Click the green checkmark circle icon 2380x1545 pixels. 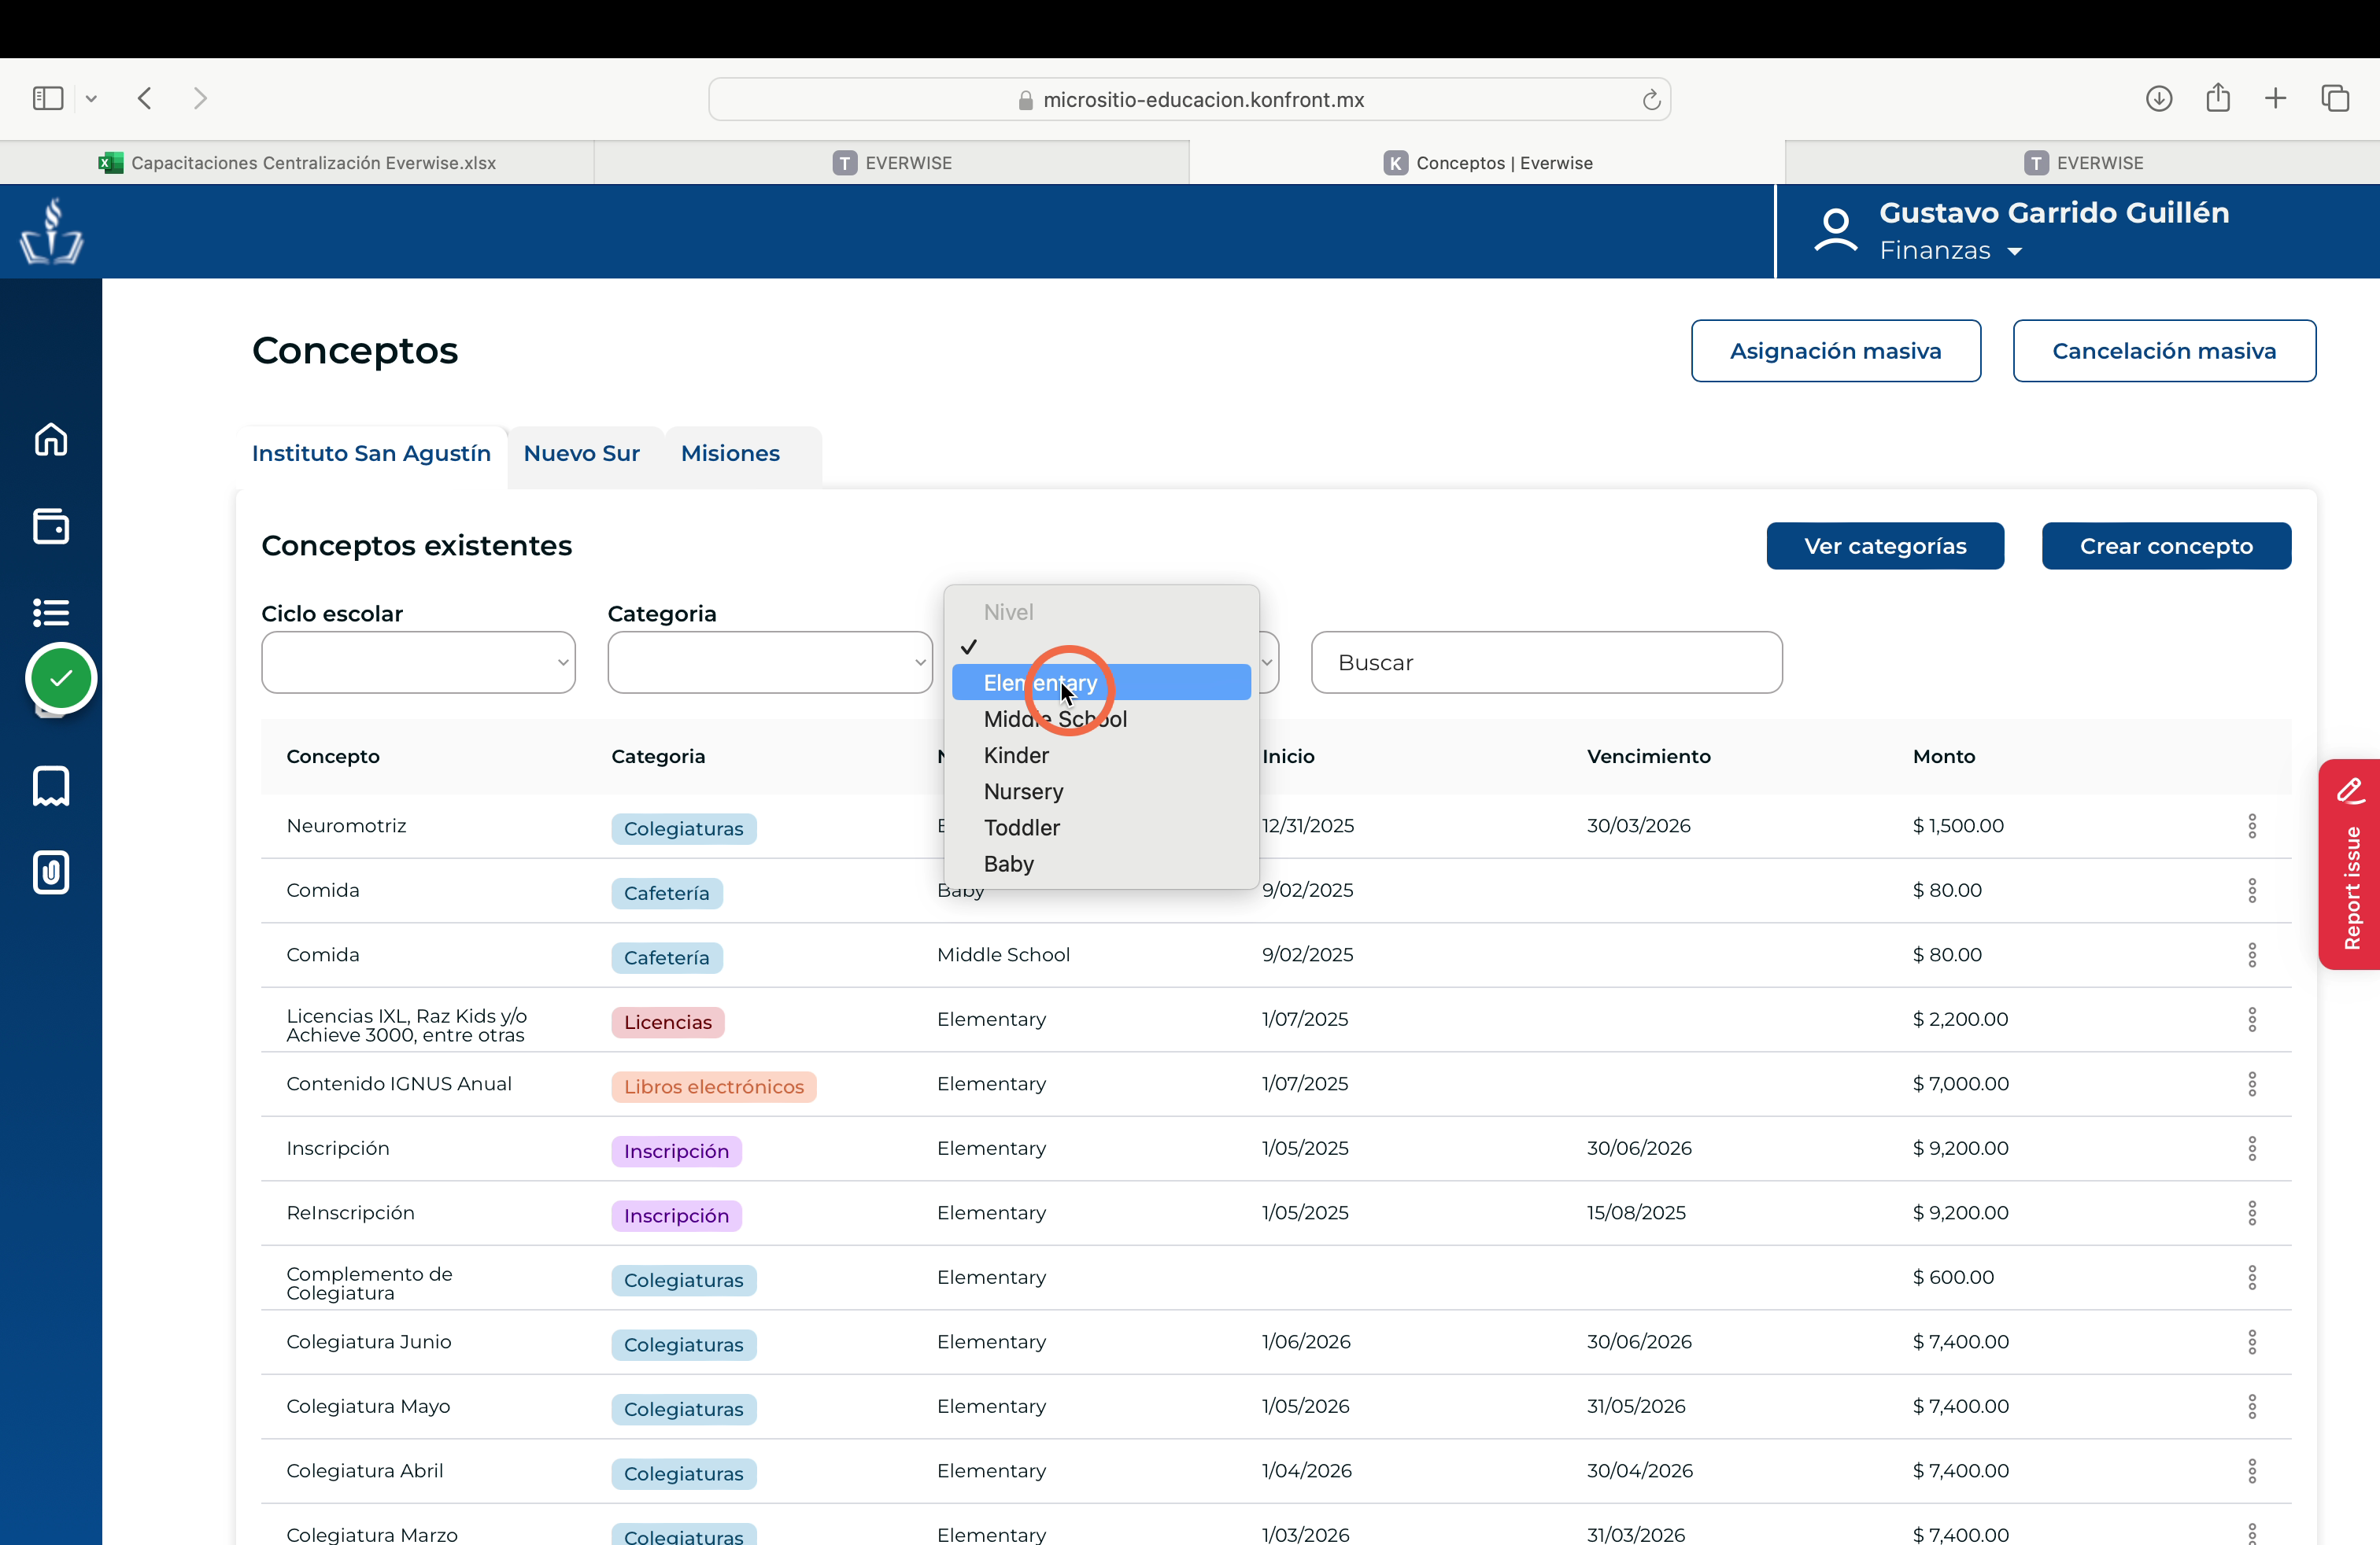coord(61,679)
